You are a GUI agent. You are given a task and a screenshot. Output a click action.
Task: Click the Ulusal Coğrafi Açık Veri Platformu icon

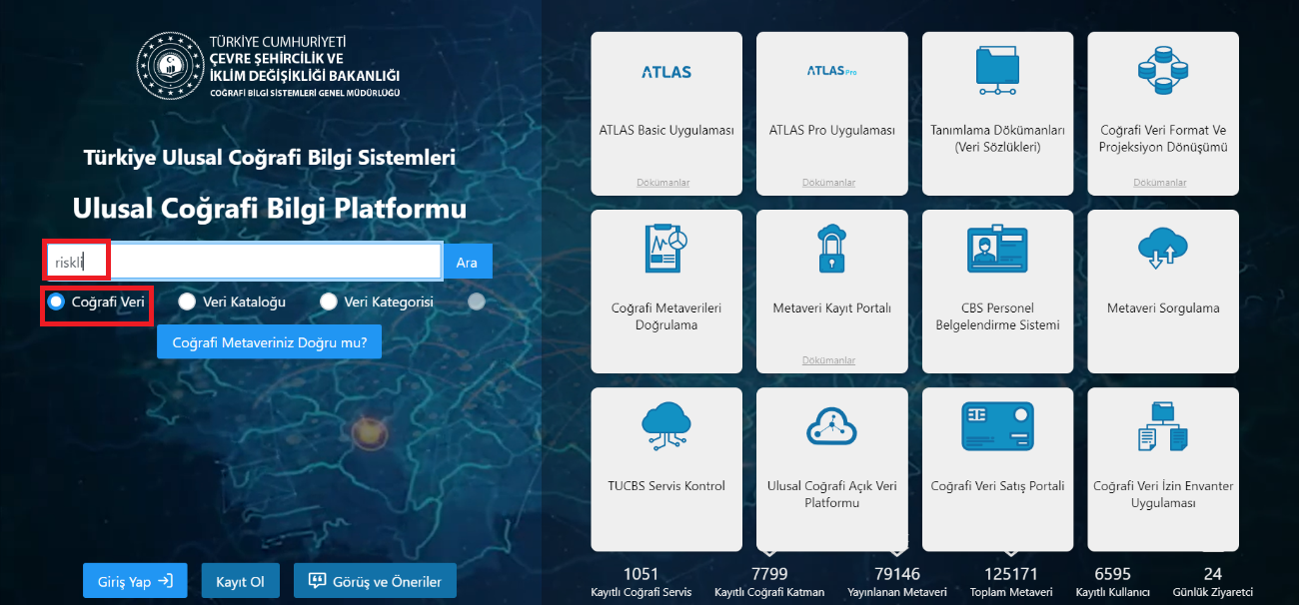click(832, 427)
